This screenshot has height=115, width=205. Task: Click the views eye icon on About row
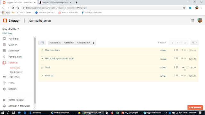pos(185,70)
